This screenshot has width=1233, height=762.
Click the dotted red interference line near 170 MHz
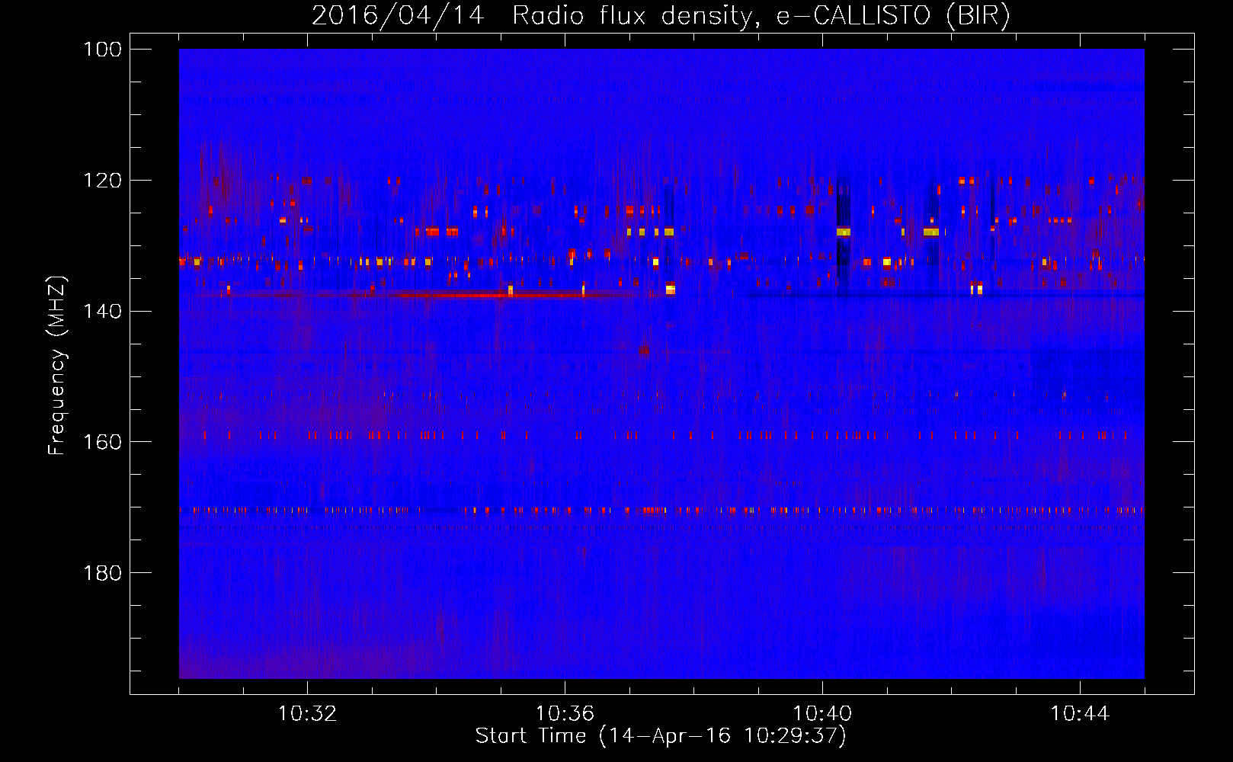[x=661, y=511]
